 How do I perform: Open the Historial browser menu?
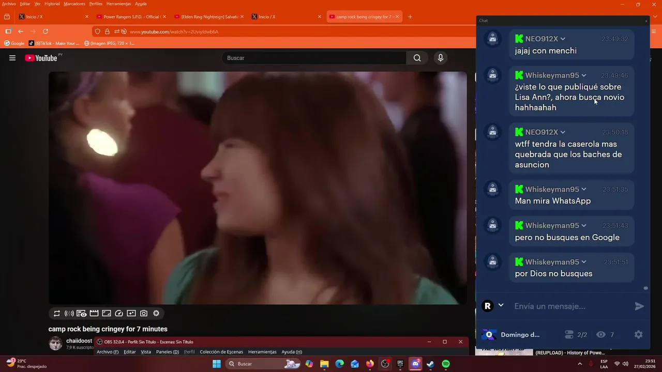coord(52,4)
